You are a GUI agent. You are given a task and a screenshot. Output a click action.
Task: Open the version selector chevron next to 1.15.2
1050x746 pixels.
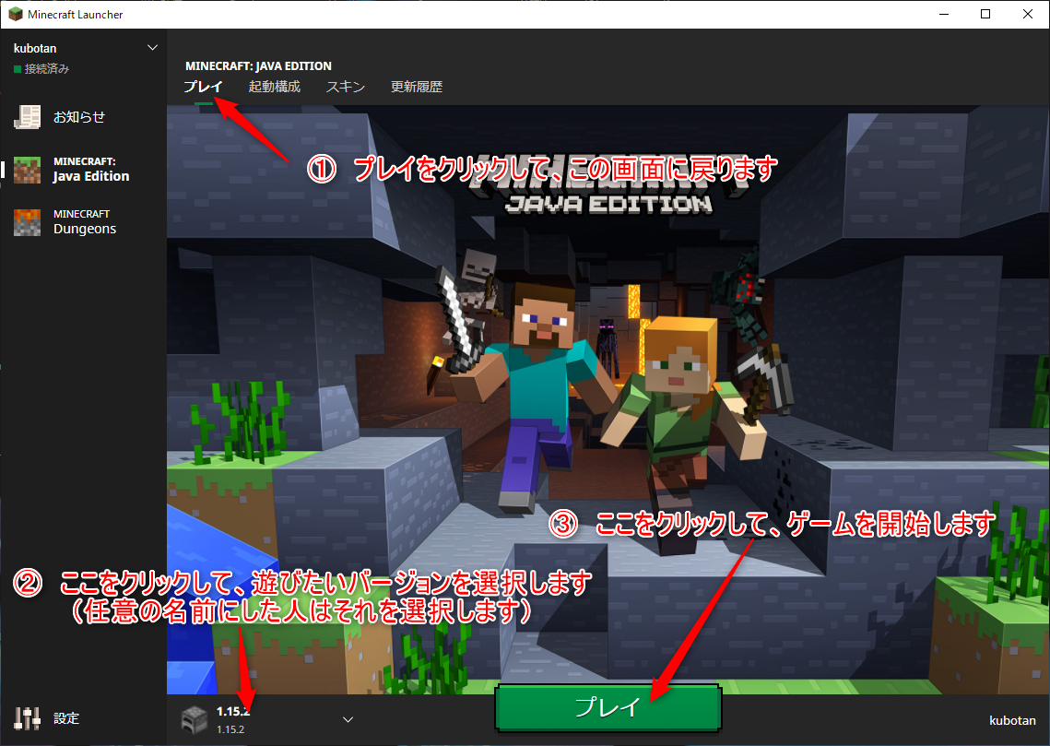pos(348,719)
